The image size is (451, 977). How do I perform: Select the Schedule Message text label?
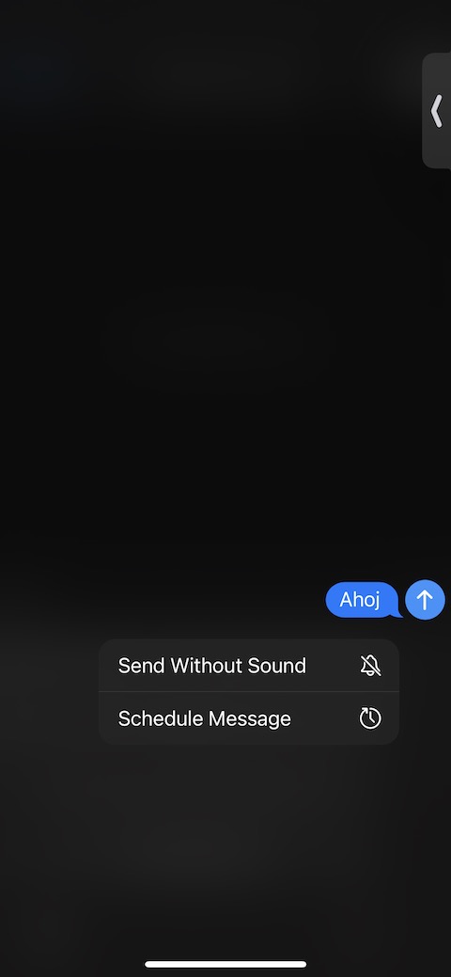[204, 718]
